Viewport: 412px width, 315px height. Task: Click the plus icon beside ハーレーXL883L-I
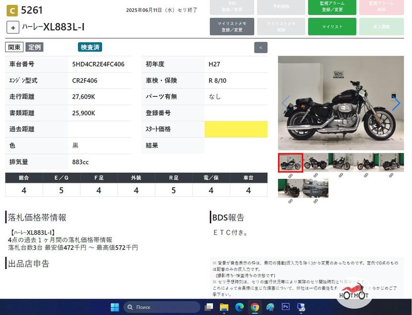click(13, 27)
